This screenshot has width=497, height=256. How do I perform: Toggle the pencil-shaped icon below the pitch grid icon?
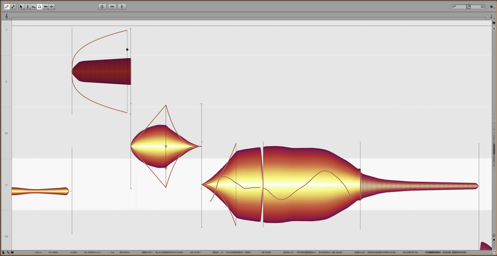494,28
